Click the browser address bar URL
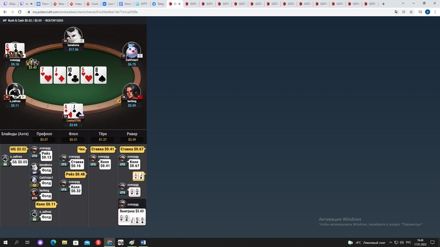This screenshot has width=440, height=247. 85,12
